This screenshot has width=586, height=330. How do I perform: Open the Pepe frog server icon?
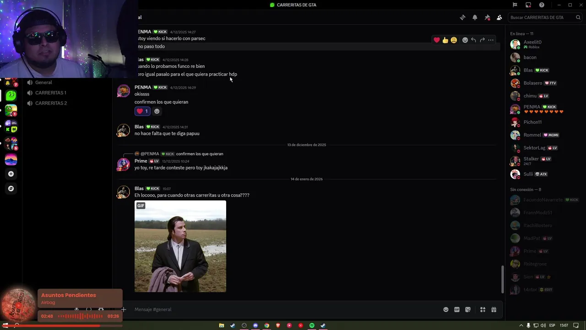coord(11,110)
